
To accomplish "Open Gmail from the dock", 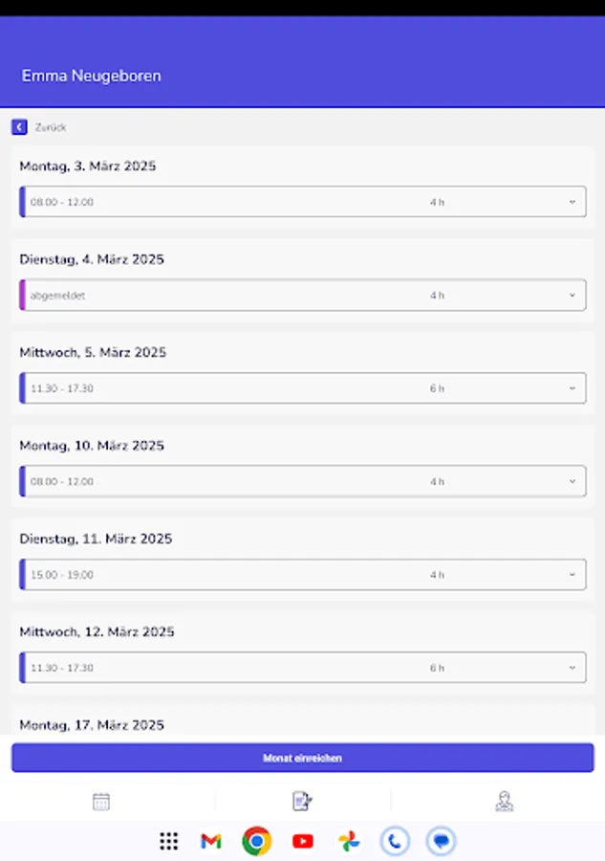I will pos(210,841).
